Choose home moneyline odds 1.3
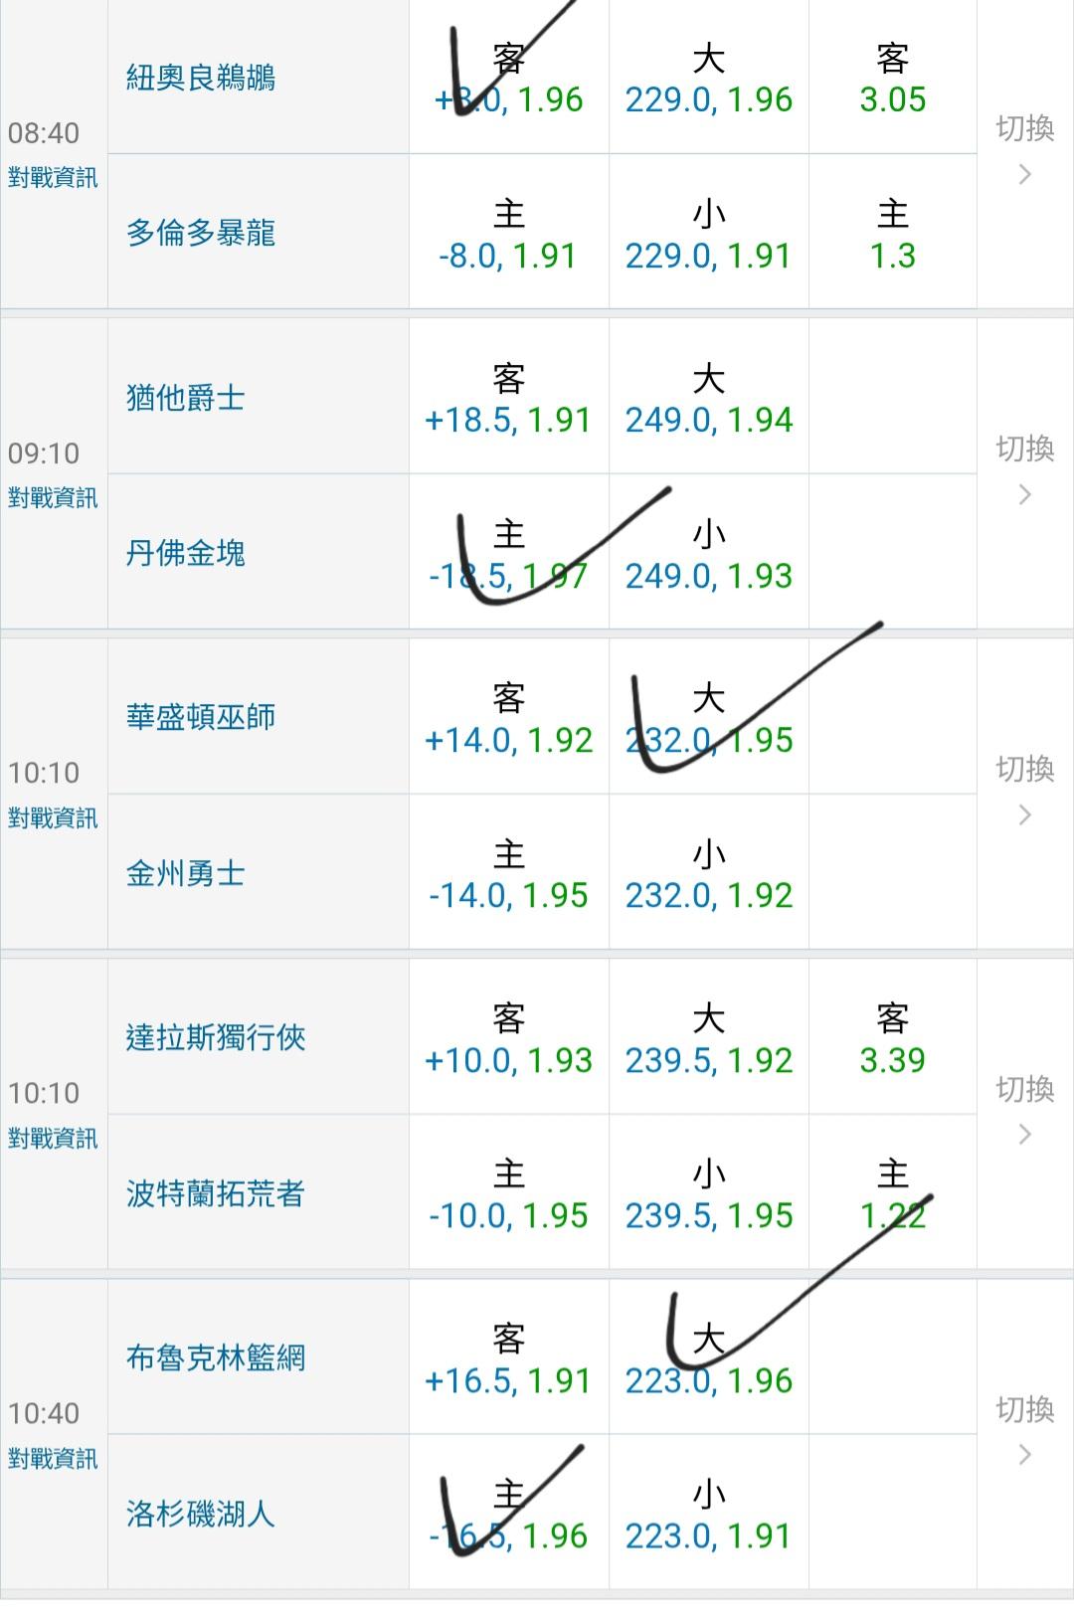1074x1621 pixels. pyautogui.click(x=892, y=235)
